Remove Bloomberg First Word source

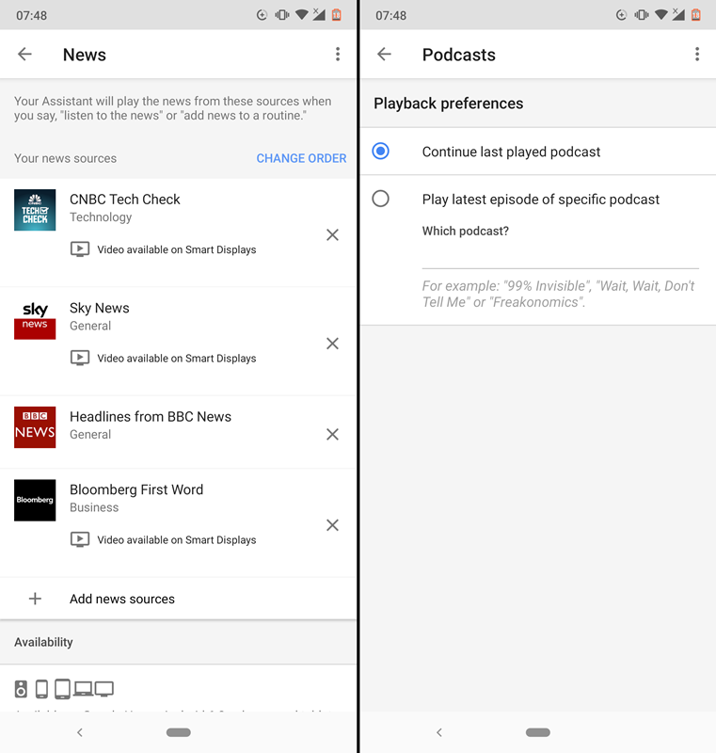[332, 525]
